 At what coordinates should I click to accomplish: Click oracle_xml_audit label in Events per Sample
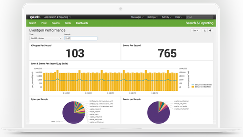coord(181,107)
